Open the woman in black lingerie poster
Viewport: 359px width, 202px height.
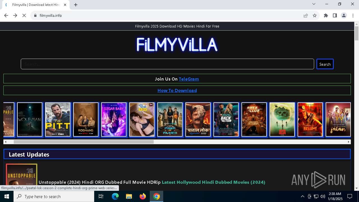[x=142, y=120]
